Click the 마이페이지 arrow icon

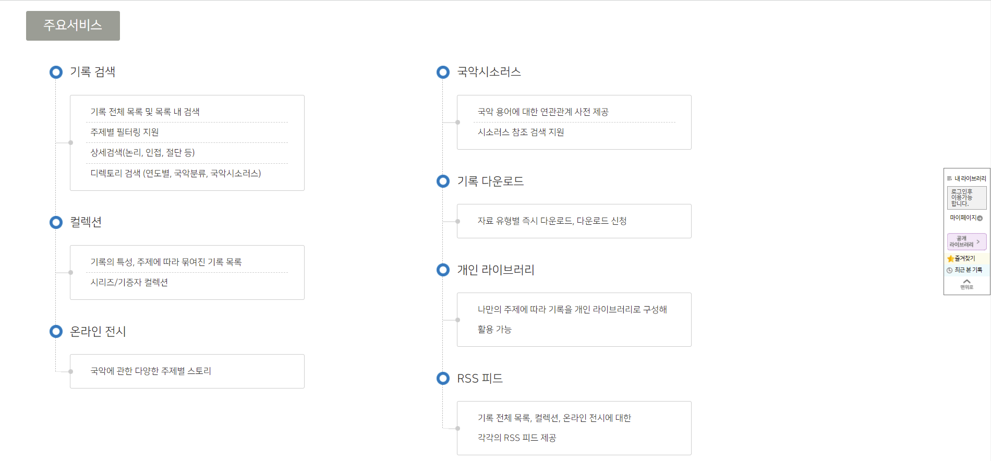pos(980,218)
